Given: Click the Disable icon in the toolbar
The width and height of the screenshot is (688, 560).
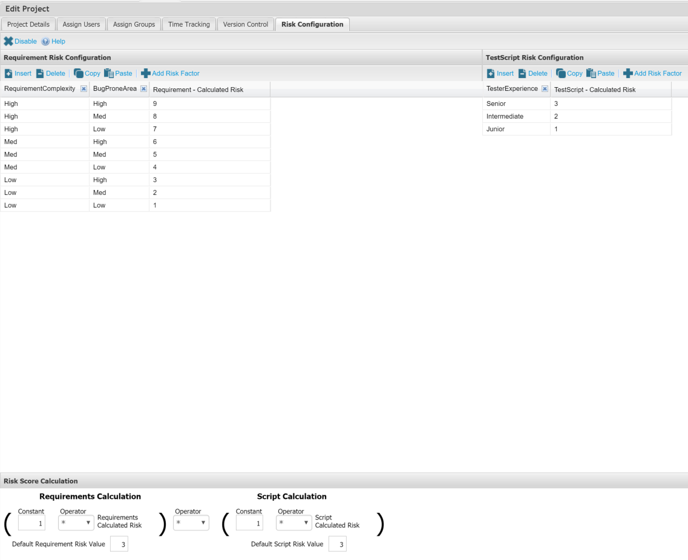Looking at the screenshot, I should coord(8,41).
